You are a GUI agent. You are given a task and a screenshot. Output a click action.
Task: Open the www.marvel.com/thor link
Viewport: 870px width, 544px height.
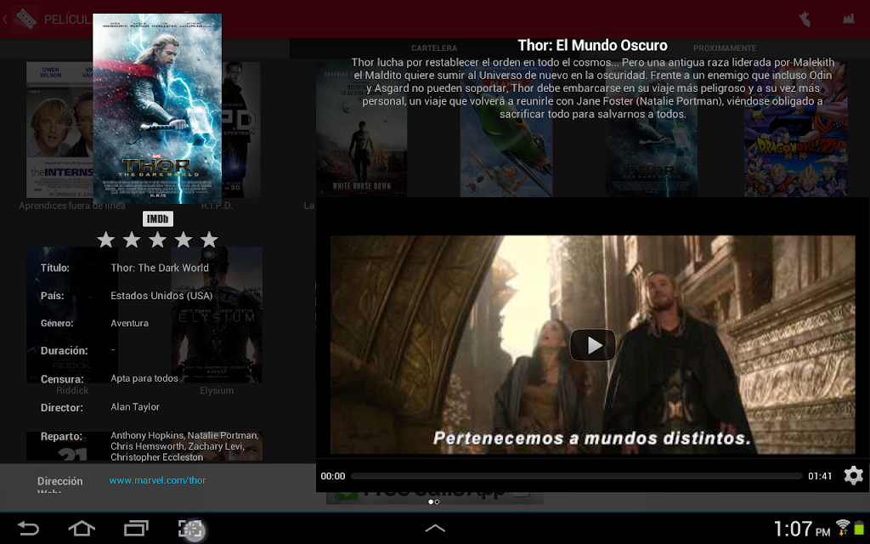pos(157,480)
